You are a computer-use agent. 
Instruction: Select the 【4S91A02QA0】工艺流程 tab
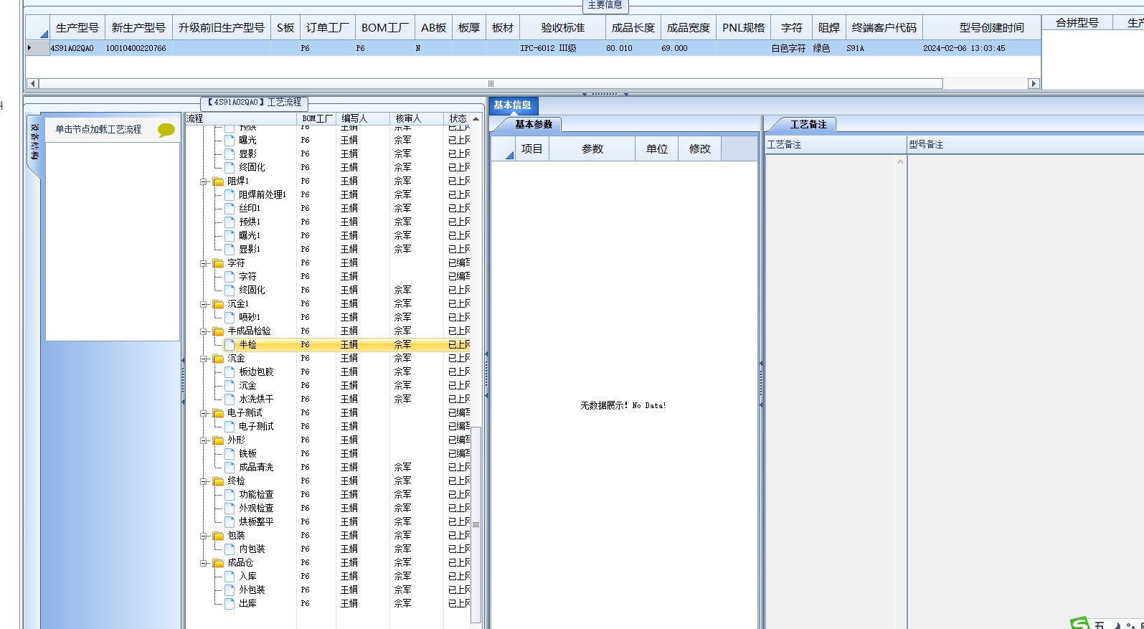tap(255, 103)
